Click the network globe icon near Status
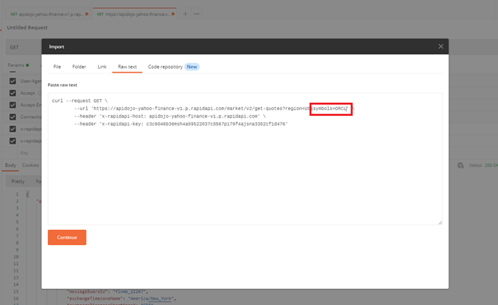The height and width of the screenshot is (305, 498). (460, 165)
